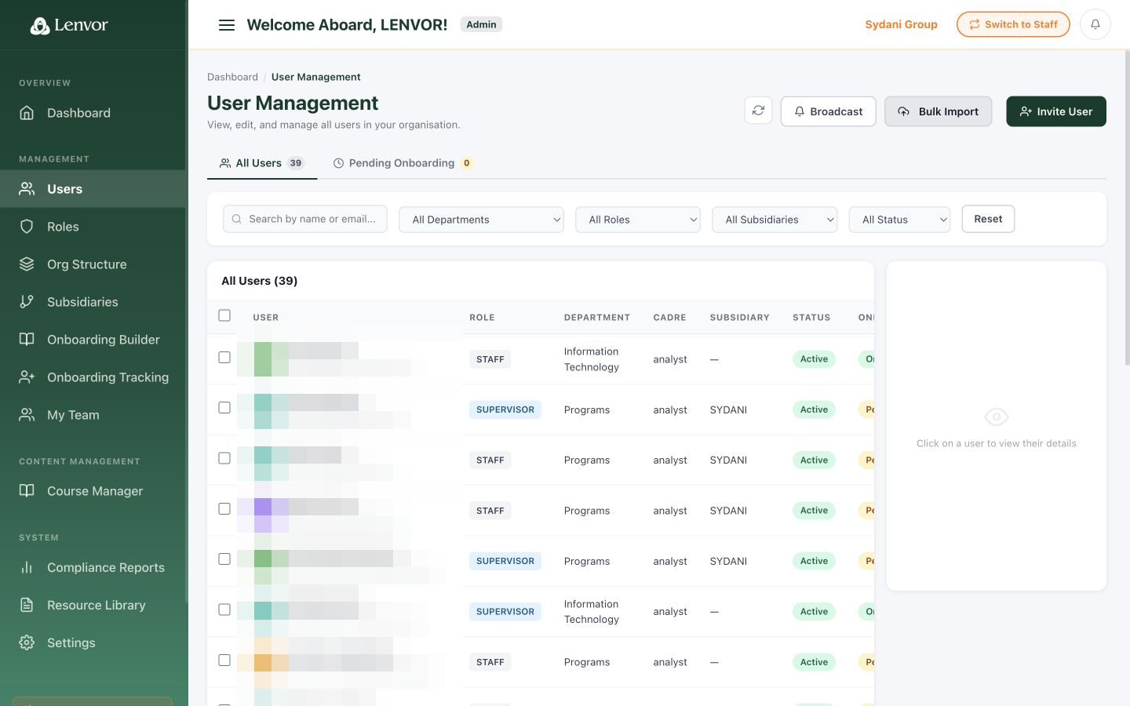This screenshot has height=706, width=1130.
Task: Click the Resource Library document icon
Action: point(27,605)
